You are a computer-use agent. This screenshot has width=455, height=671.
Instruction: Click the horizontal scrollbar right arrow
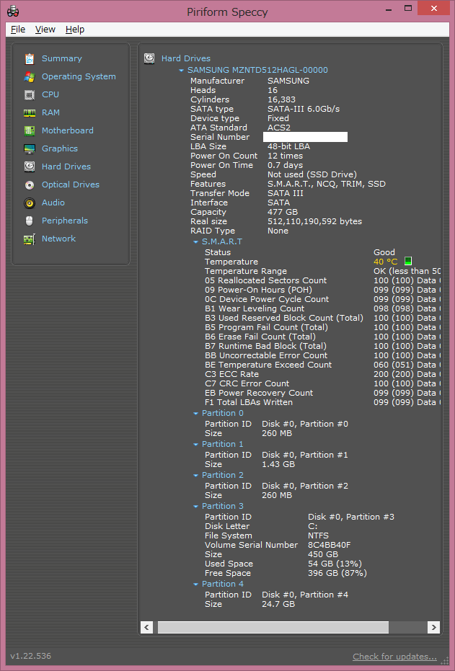pos(433,627)
